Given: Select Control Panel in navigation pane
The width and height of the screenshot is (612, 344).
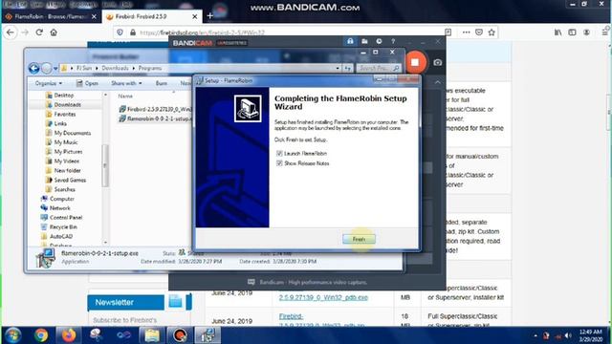Looking at the screenshot, I should [66, 218].
